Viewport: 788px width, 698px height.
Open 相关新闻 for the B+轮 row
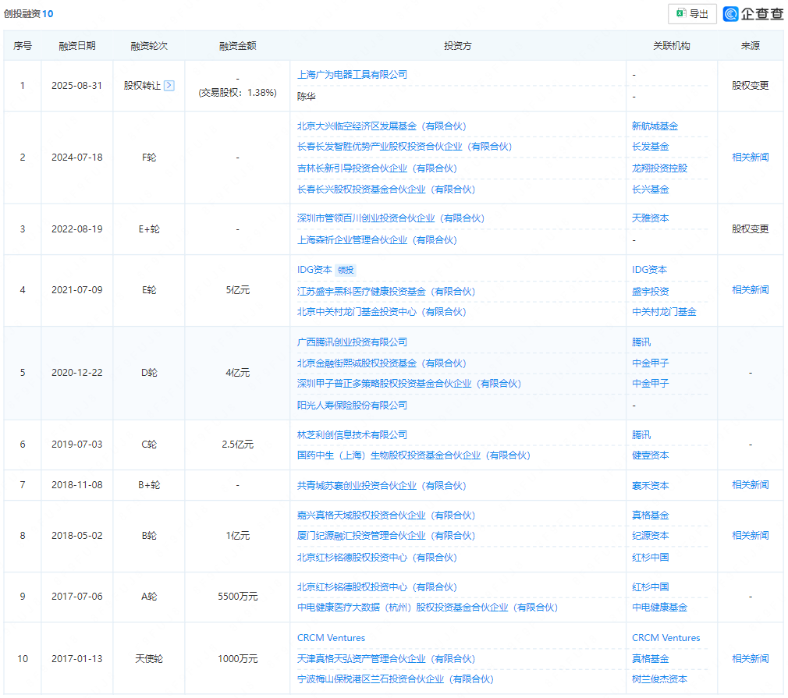[750, 485]
